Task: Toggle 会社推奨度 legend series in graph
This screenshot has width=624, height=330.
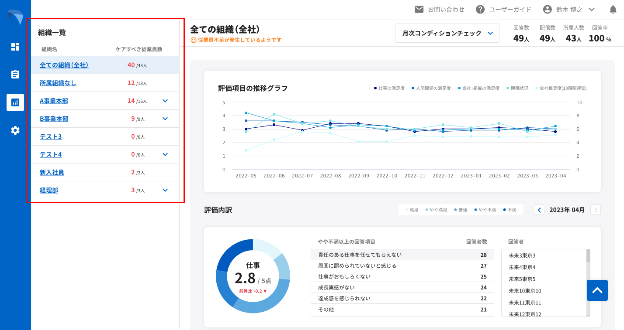Action: pyautogui.click(x=561, y=88)
